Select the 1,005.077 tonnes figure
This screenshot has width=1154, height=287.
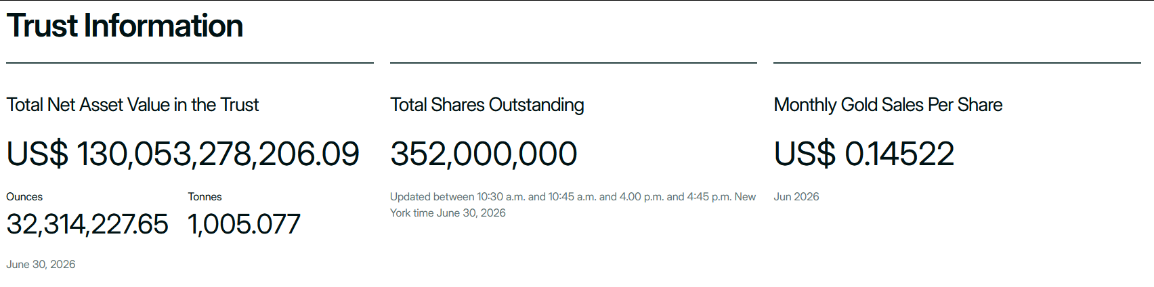244,224
